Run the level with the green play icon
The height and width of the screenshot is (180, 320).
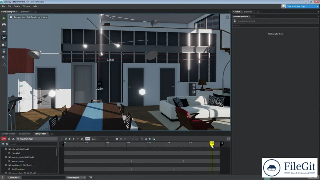click(x=4, y=18)
